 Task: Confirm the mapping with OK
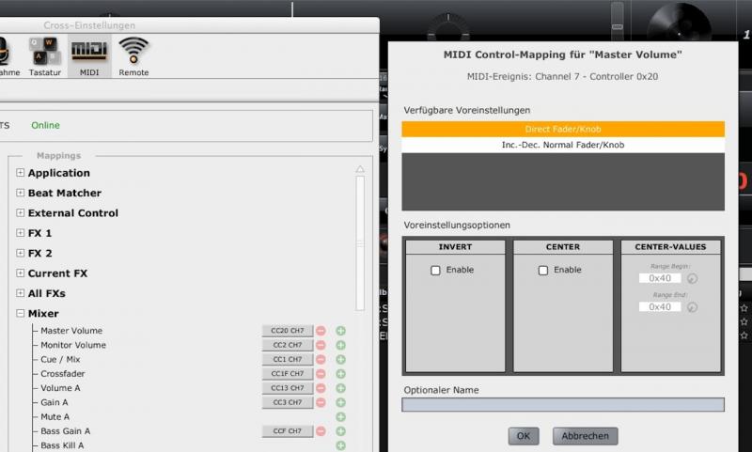[x=523, y=436]
